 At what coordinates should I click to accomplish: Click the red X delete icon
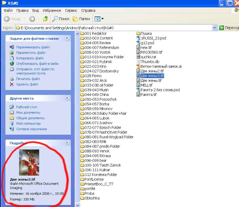click(12, 84)
